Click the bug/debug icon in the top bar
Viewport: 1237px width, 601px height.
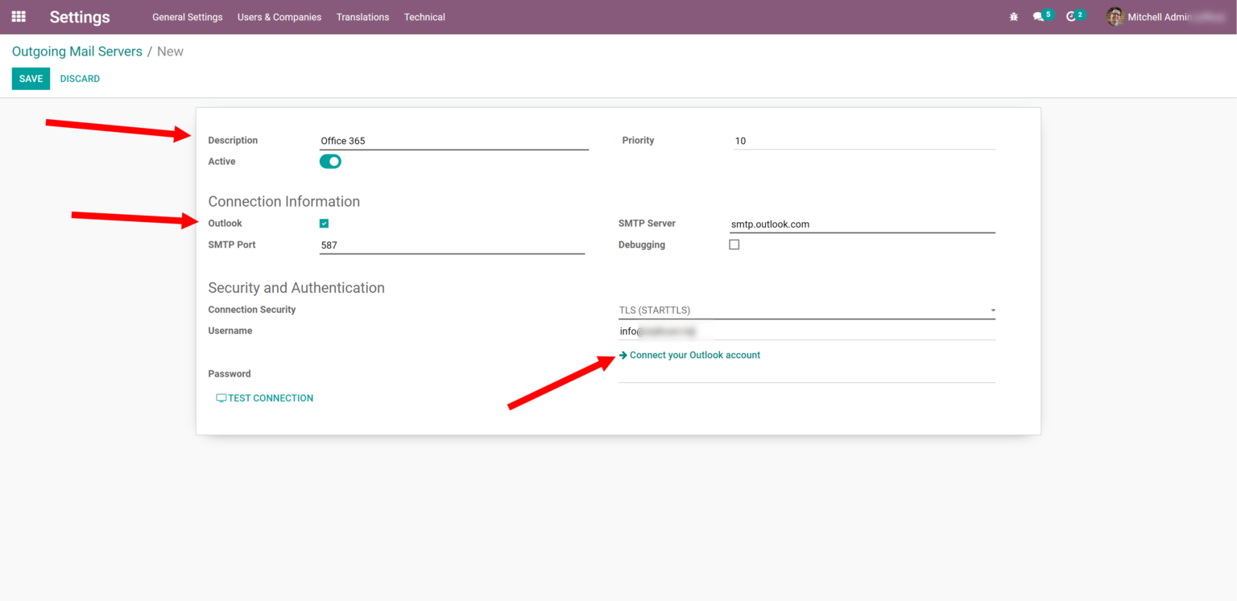click(x=1013, y=16)
